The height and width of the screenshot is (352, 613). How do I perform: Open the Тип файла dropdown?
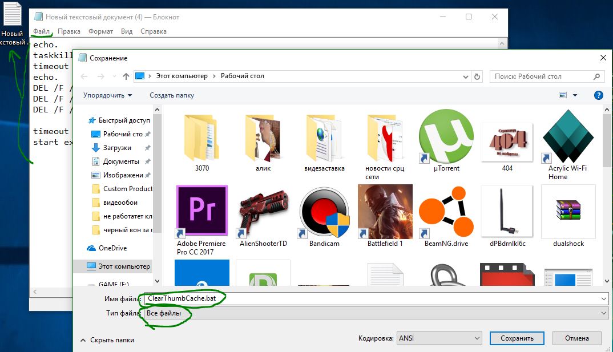pyautogui.click(x=376, y=313)
